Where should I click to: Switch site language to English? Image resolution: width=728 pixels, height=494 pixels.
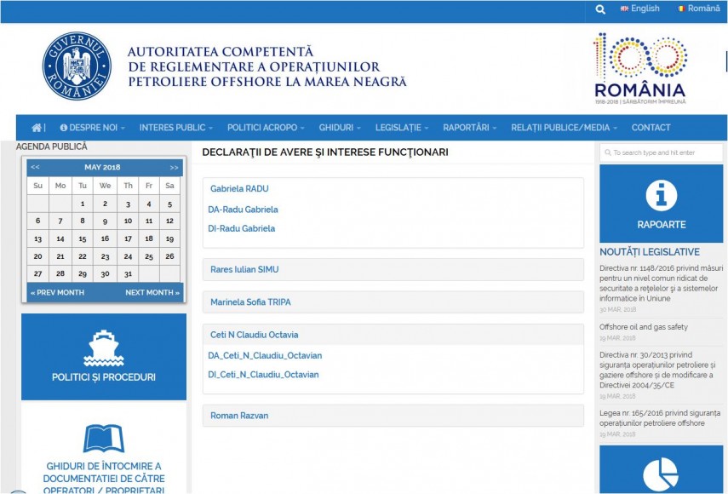[x=639, y=9]
